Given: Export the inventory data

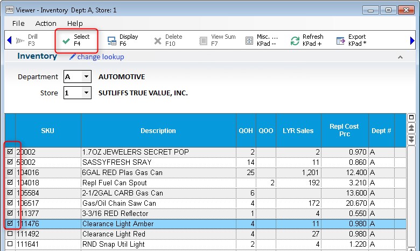Looking at the screenshot, I should click(340, 40).
